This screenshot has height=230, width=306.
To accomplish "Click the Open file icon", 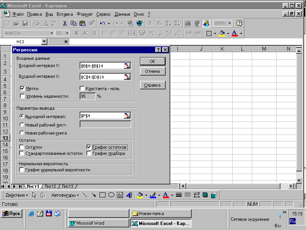I will pyautogui.click(x=16, y=23).
